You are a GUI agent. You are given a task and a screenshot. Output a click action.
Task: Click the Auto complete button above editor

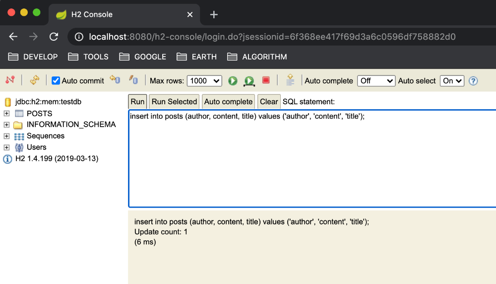(x=228, y=102)
